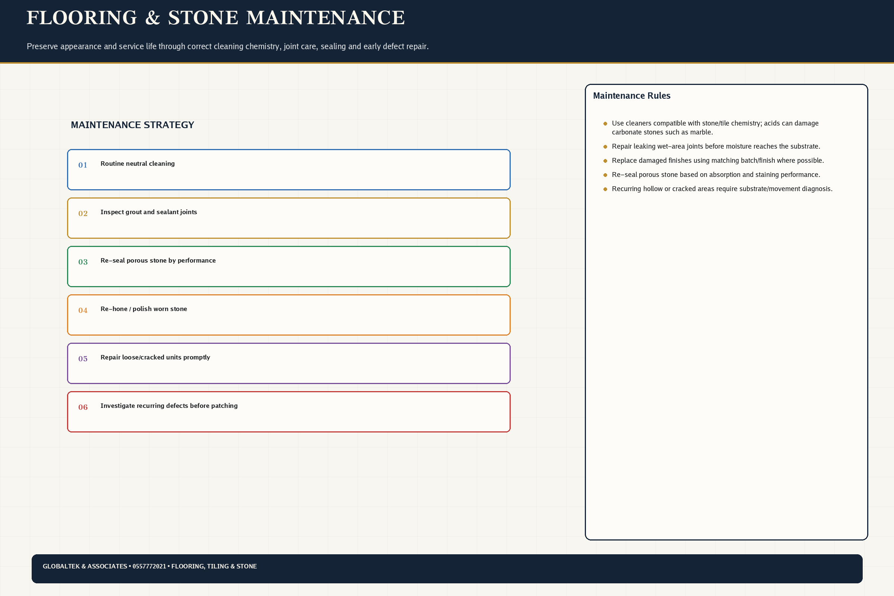Select the subtitle beginning 'Preserve appearance and service life'
The width and height of the screenshot is (894, 596).
(x=228, y=46)
